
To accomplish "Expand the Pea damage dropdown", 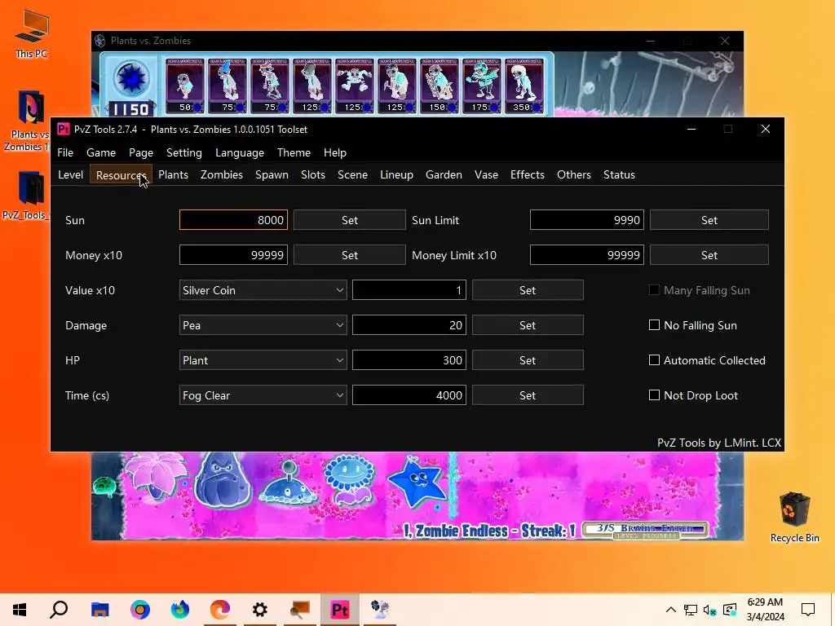I will (x=263, y=325).
